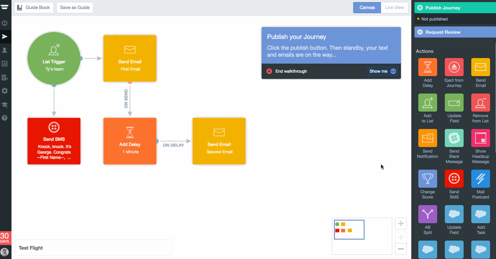The height and width of the screenshot is (259, 496).
Task: Open the forms list sidebar icon
Action: click(5, 78)
